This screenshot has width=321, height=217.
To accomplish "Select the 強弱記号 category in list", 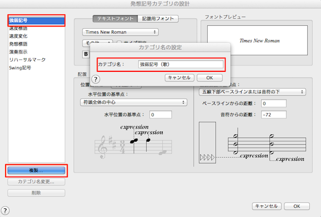I will (x=36, y=21).
